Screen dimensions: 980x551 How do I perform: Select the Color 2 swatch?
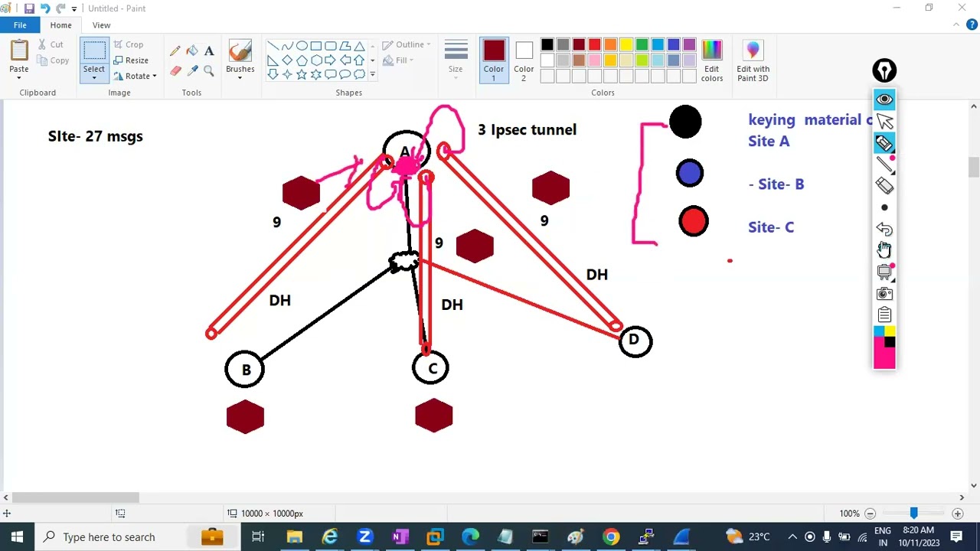[524, 60]
